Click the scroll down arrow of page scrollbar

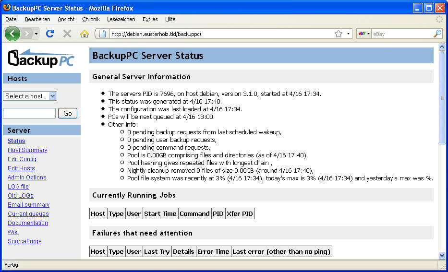pos(442,255)
